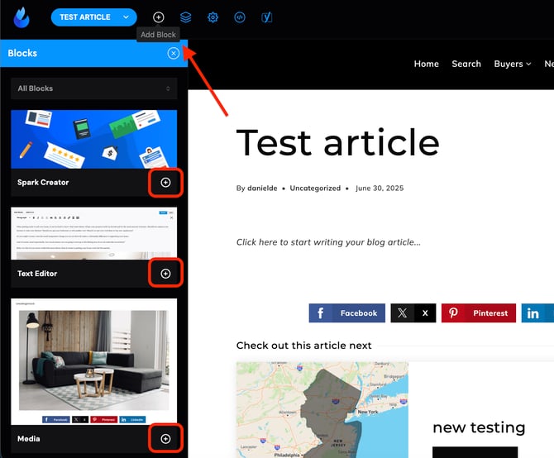The width and height of the screenshot is (554, 458).
Task: Add the Text Editor block
Action: point(165,274)
